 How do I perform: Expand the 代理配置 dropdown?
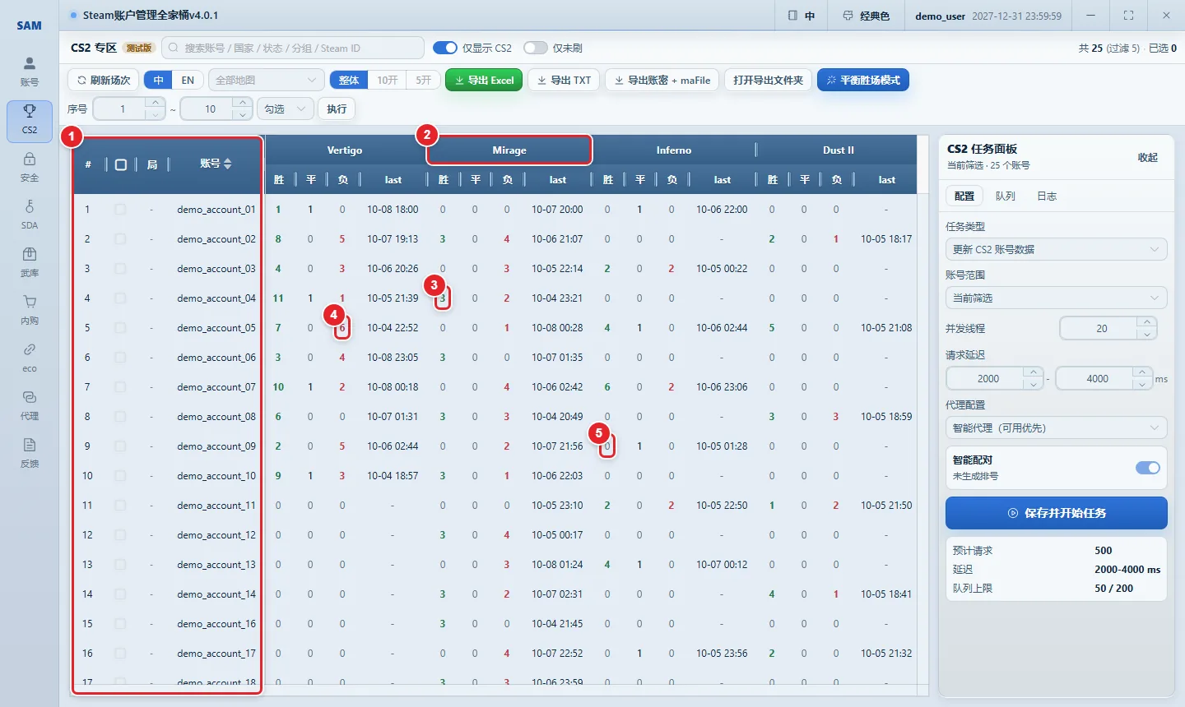tap(1056, 427)
